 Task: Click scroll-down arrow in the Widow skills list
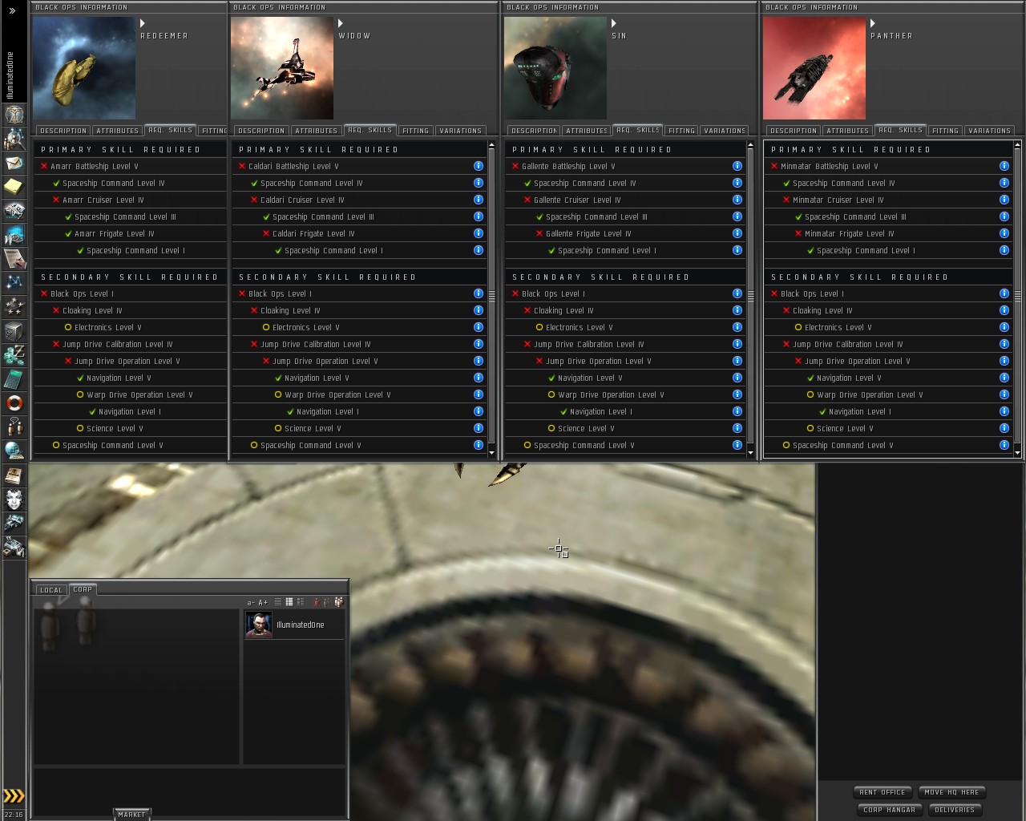tap(491, 453)
